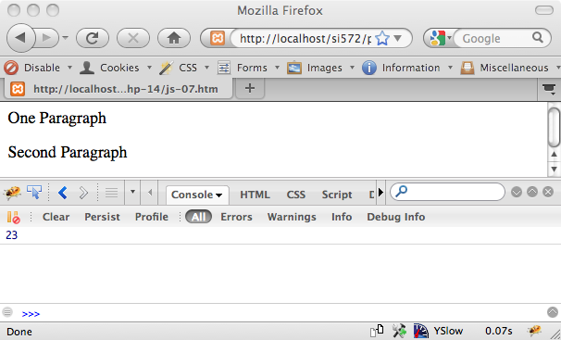Click the status bar page documents icon
The height and width of the screenshot is (340, 561).
(x=377, y=331)
